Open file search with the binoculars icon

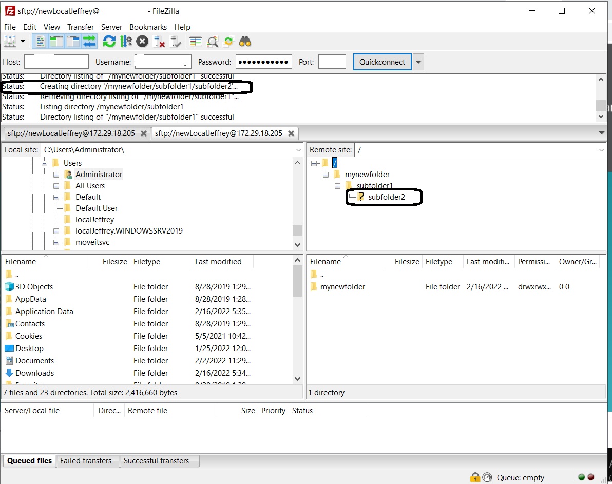[x=245, y=41]
